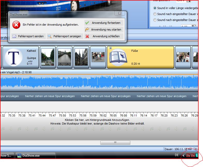Close the DiaShow.exe error dialog

pyautogui.click(x=119, y=13)
